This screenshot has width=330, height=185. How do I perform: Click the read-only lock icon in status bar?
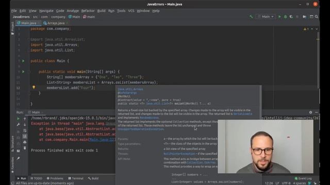tap(315, 183)
